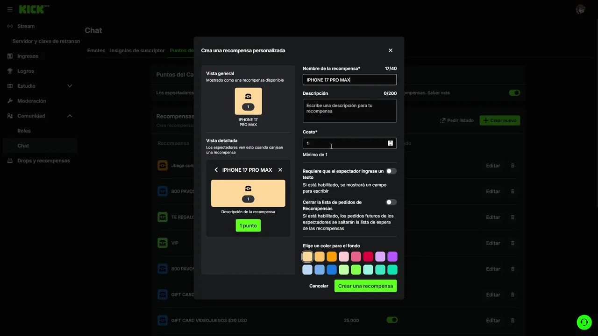Click GIFT CARD VIDEOJUEGOS reward icon
This screenshot has height=336, width=598.
(x=163, y=321)
